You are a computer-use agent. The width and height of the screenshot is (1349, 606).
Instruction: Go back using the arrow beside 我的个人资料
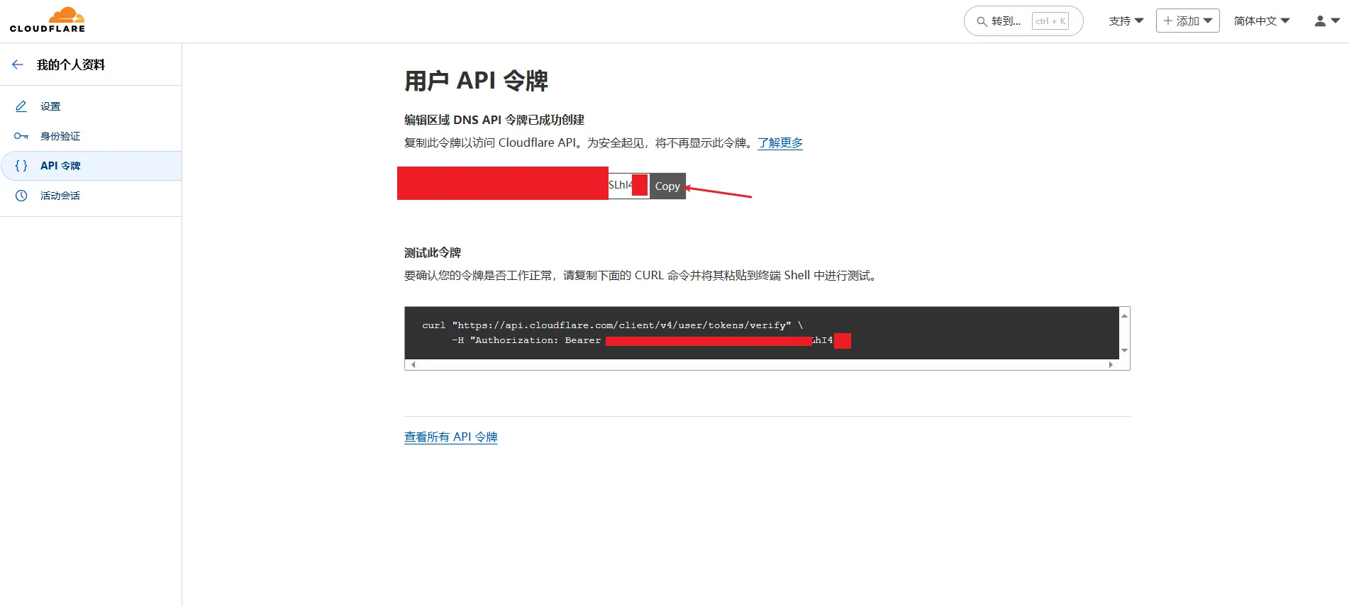pos(18,64)
